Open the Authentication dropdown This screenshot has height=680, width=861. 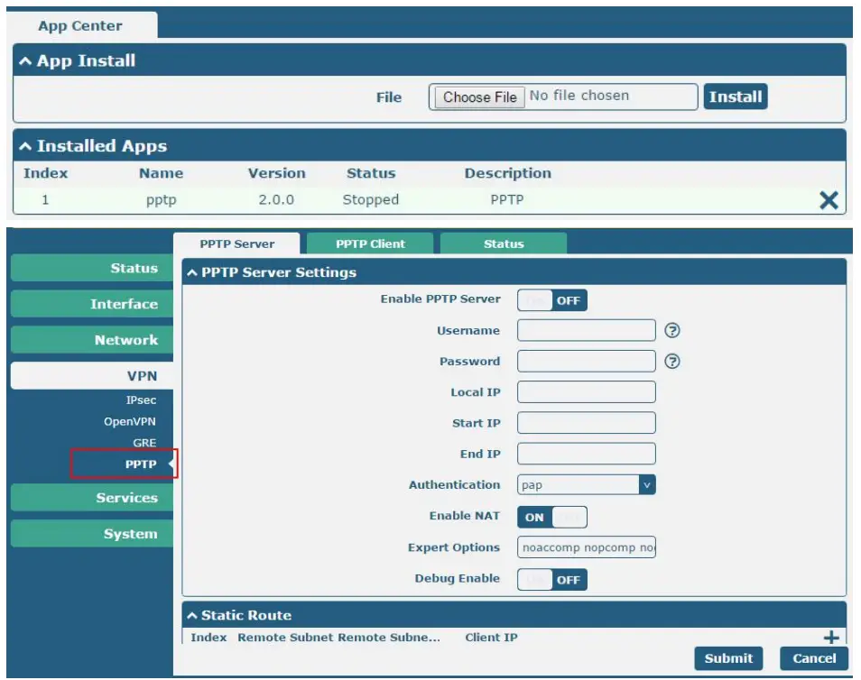click(x=646, y=484)
